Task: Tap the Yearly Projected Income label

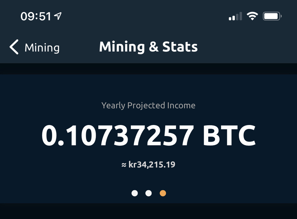Action: [x=148, y=106]
